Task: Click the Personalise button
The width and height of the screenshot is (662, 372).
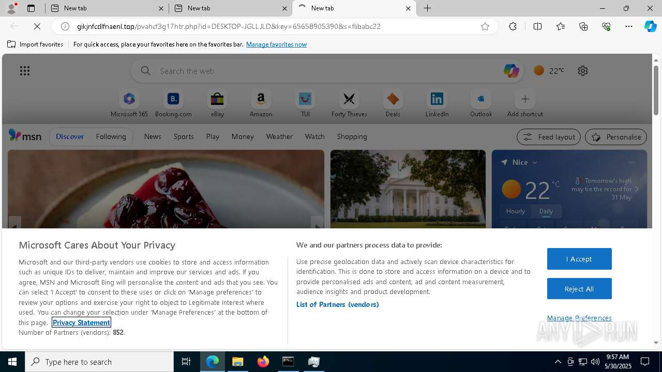Action: [x=615, y=137]
